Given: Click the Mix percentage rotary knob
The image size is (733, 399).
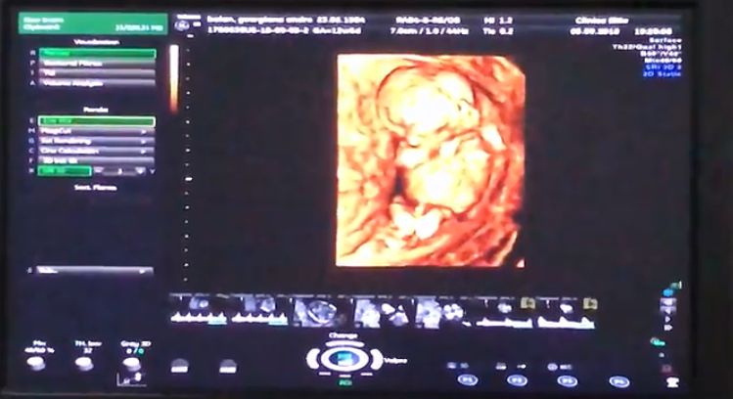Looking at the screenshot, I should 36,364.
